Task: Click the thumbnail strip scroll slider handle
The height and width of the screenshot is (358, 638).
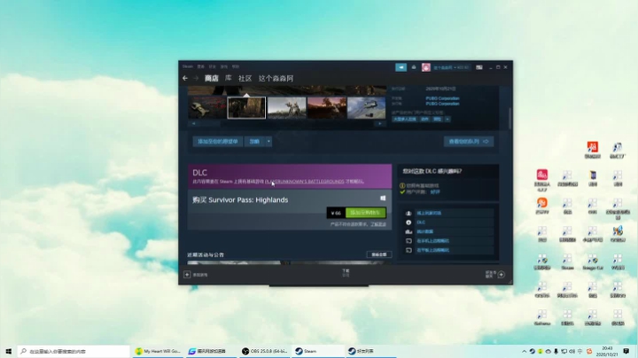Action: [209, 123]
